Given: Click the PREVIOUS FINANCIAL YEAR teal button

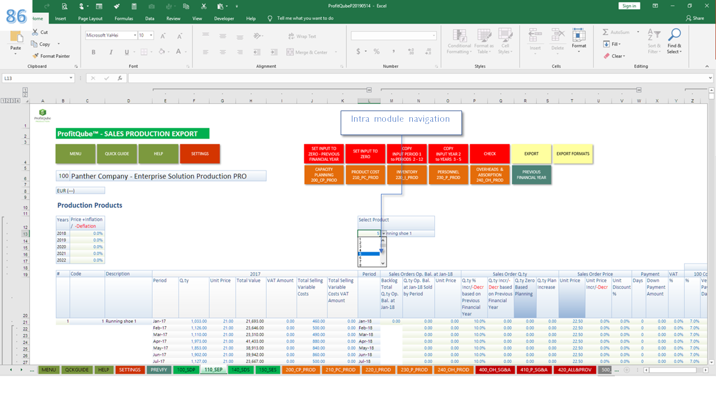Looking at the screenshot, I should coord(531,175).
